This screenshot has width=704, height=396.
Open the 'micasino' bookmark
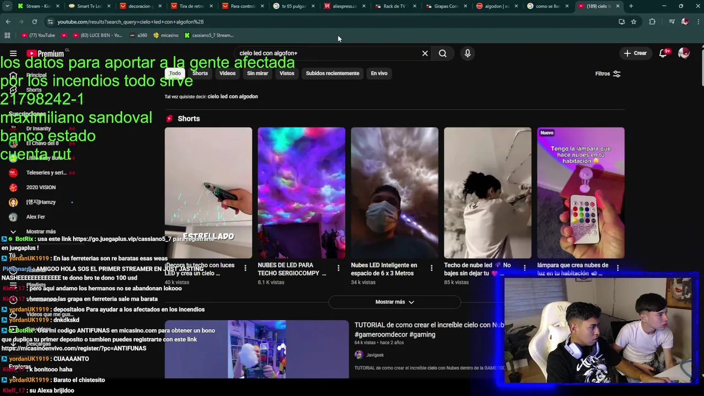[x=166, y=35]
